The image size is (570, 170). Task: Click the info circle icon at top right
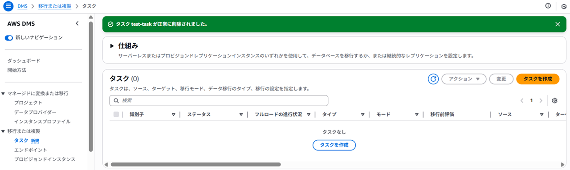(x=548, y=6)
